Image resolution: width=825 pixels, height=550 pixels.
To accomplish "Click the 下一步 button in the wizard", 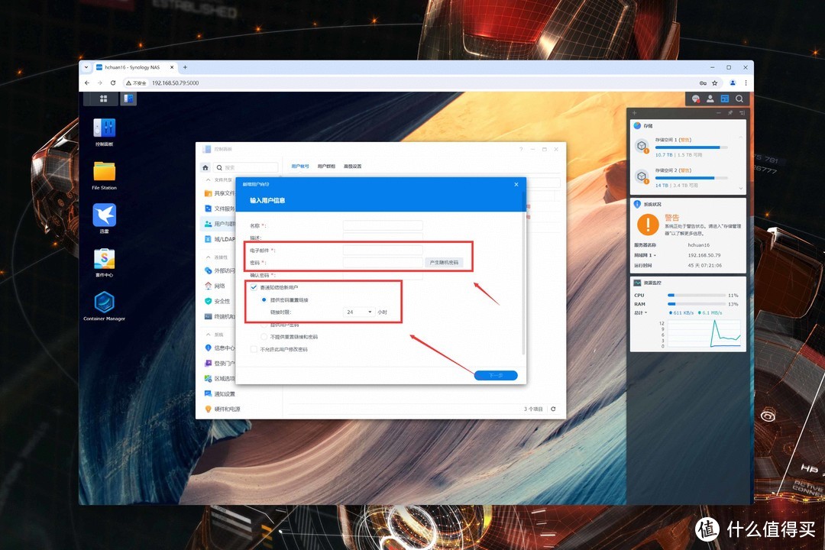I will click(x=496, y=376).
